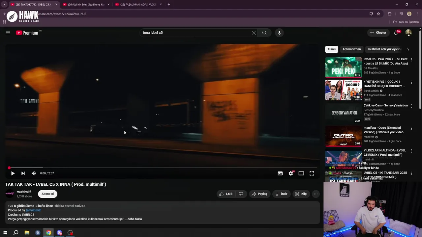Open Chrome media controls icon
The image size is (422, 237).
pyautogui.click(x=401, y=14)
